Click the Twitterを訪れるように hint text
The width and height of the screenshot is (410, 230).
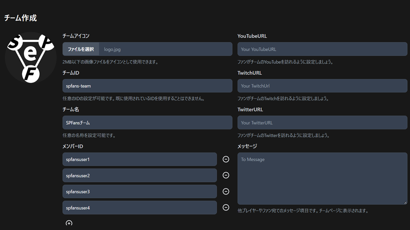point(284,135)
